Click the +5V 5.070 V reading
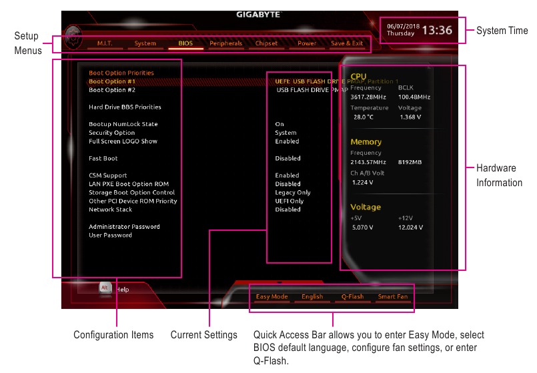Viewport: 537px width, 373px height. pyautogui.click(x=362, y=228)
